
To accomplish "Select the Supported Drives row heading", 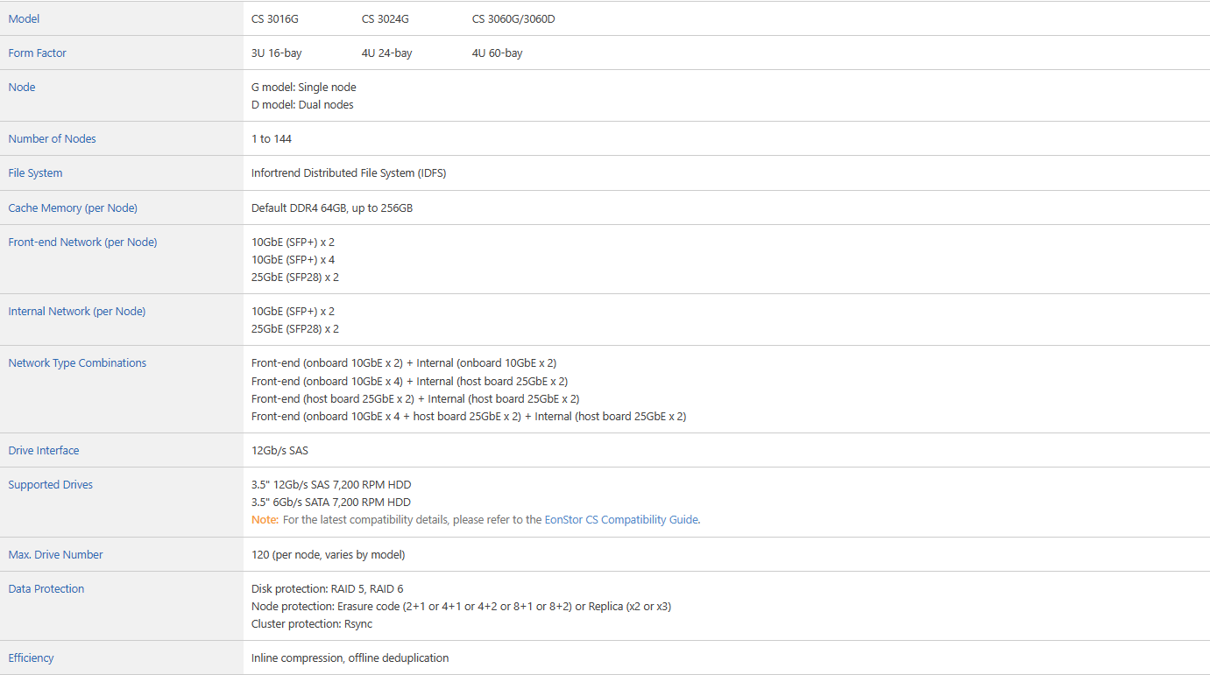I will [50, 484].
